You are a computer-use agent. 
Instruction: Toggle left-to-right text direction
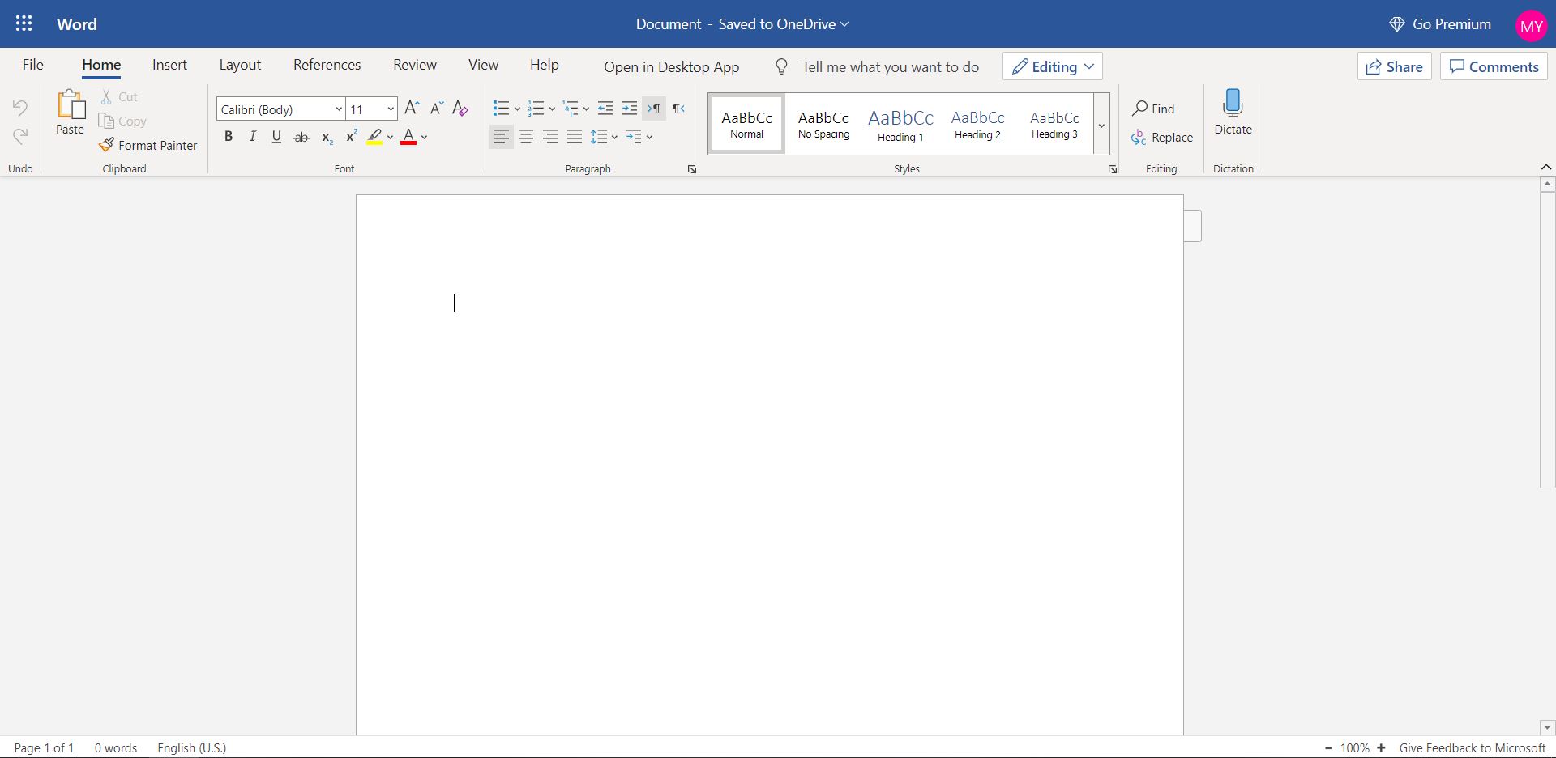[654, 109]
